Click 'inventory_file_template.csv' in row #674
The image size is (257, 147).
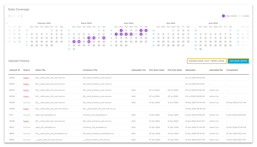[95, 127]
